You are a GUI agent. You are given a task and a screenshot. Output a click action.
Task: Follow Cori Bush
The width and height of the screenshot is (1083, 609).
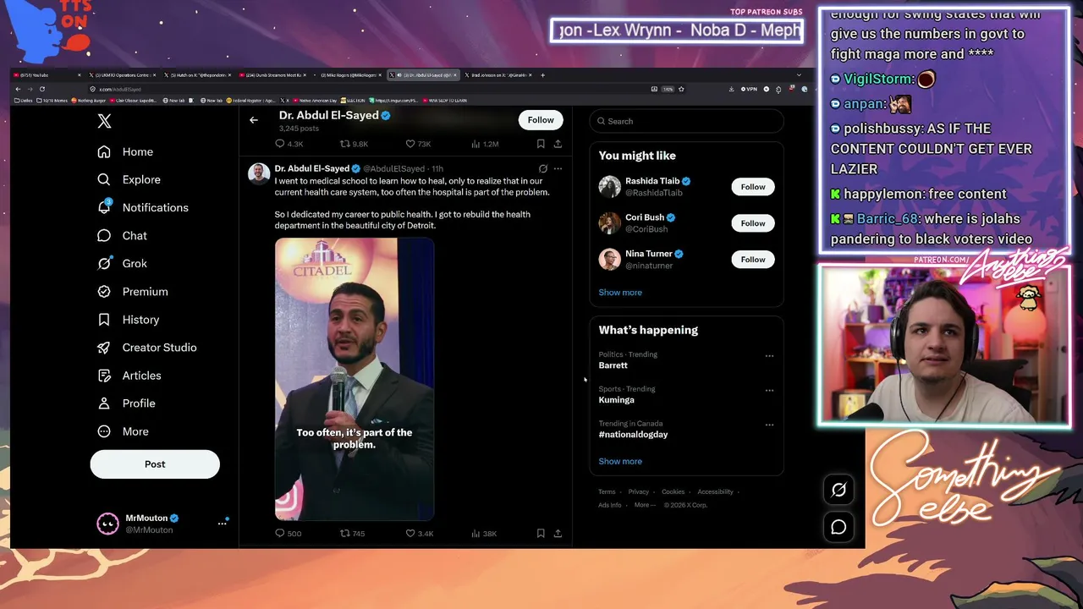753,223
